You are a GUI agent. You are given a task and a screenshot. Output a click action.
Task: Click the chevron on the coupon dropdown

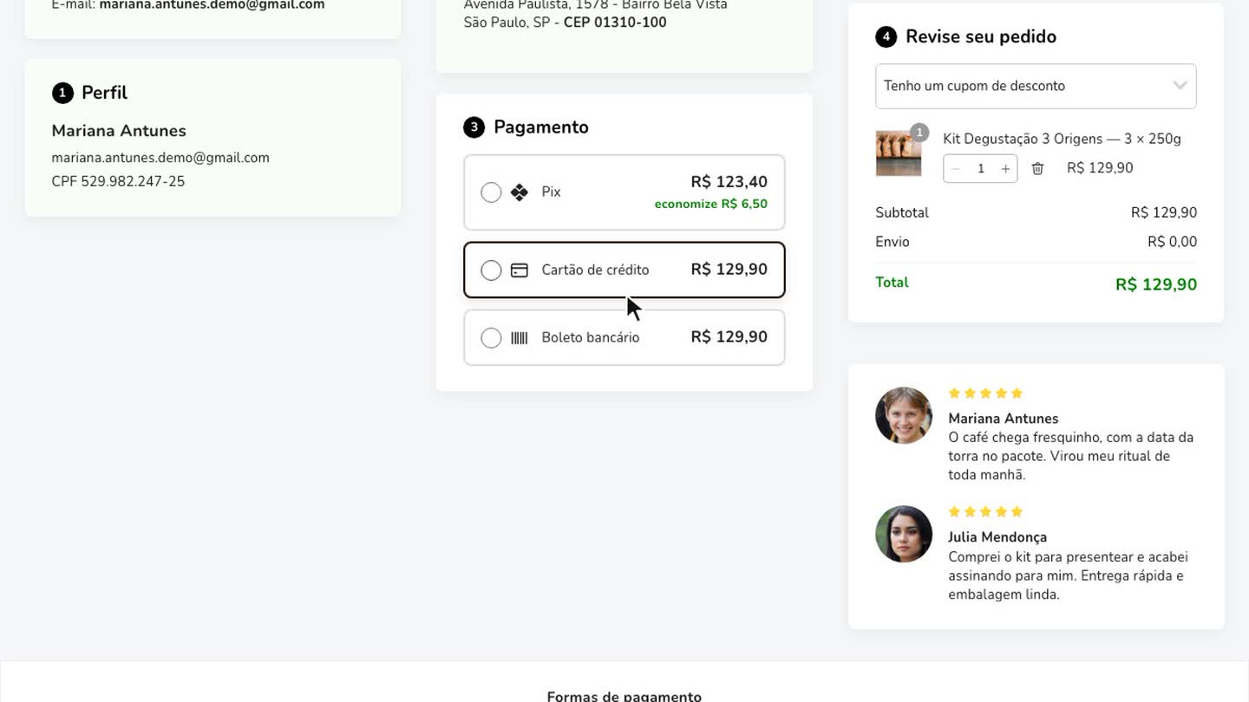1180,86
